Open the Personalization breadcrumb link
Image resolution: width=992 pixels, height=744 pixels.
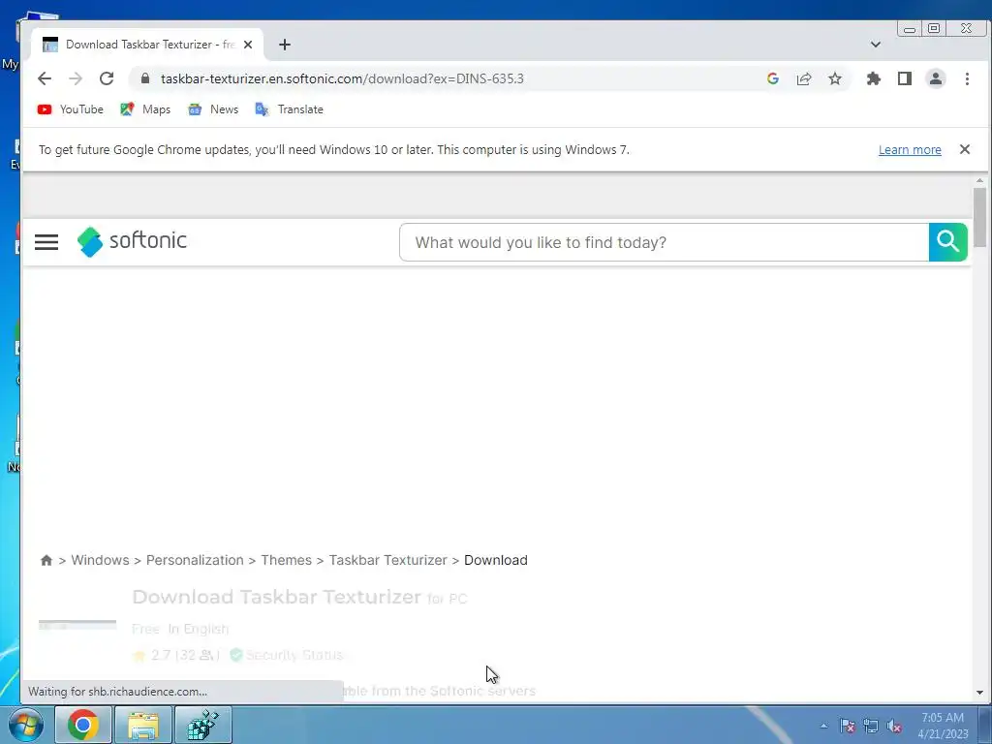(195, 561)
